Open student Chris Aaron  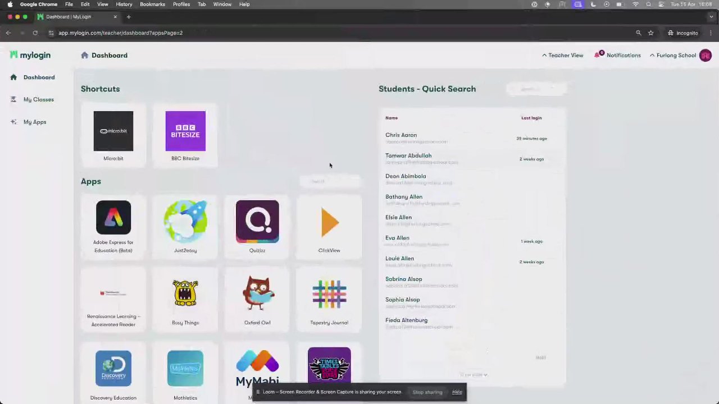click(x=401, y=135)
